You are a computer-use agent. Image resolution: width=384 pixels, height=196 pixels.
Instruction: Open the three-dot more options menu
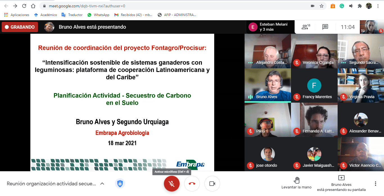point(375,184)
